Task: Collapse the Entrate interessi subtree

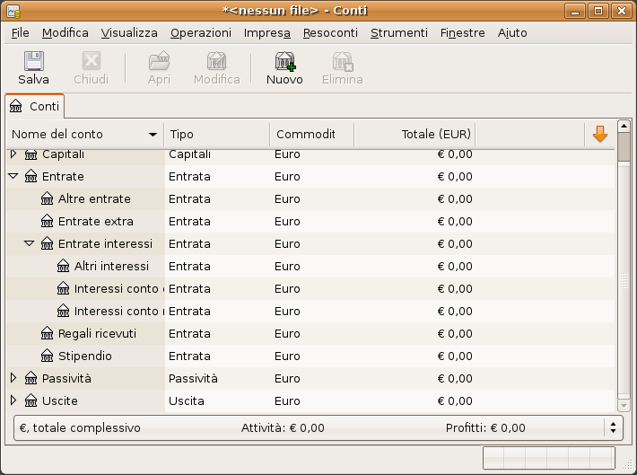Action: tap(30, 244)
